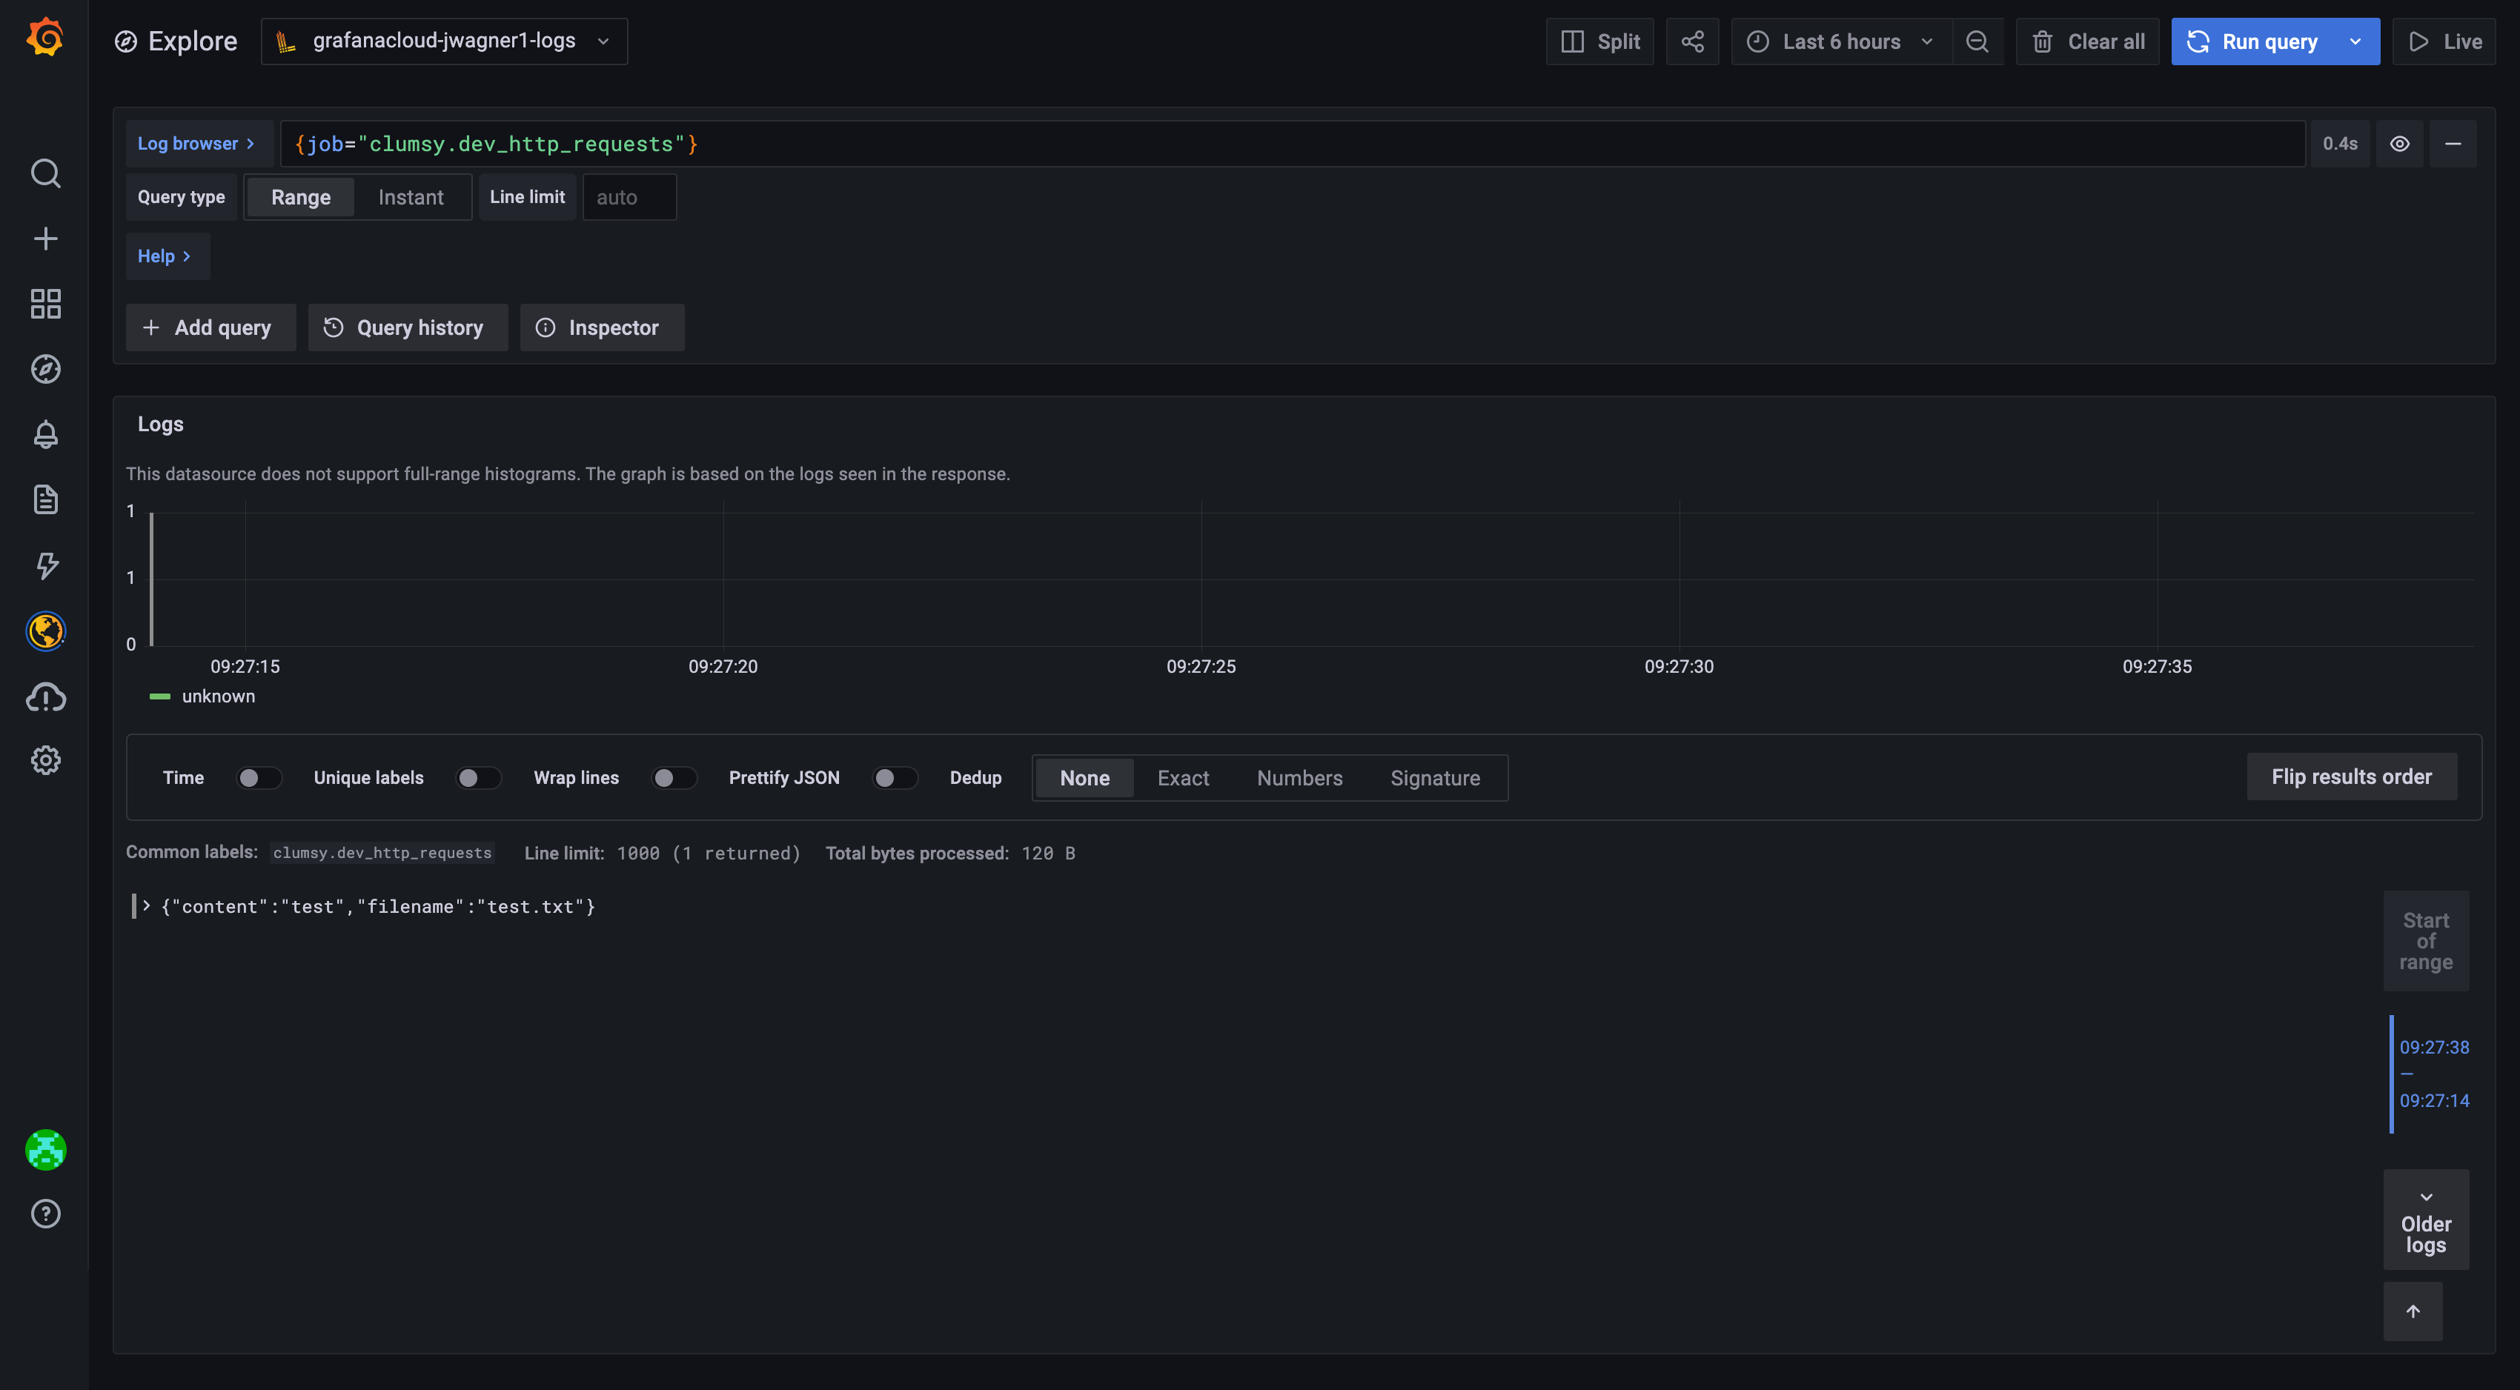This screenshot has height=1390, width=2520.
Task: Open the Help question mark icon
Action: click(x=45, y=1214)
